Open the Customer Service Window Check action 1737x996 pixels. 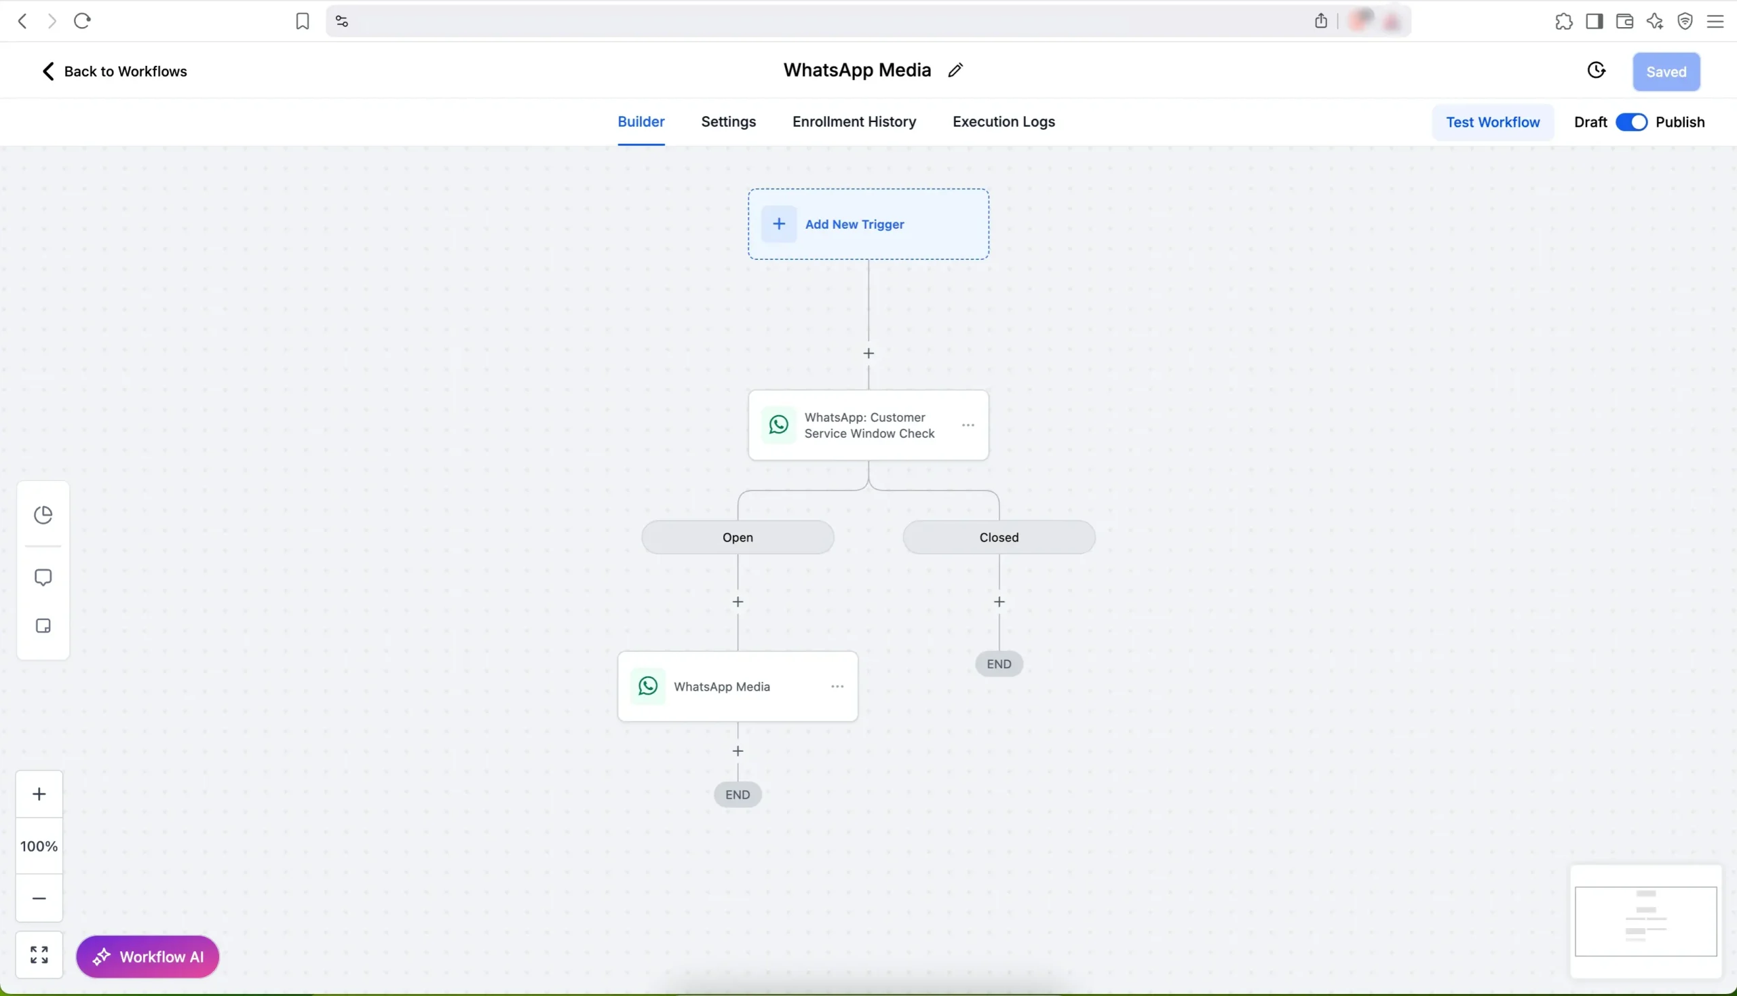click(869, 425)
